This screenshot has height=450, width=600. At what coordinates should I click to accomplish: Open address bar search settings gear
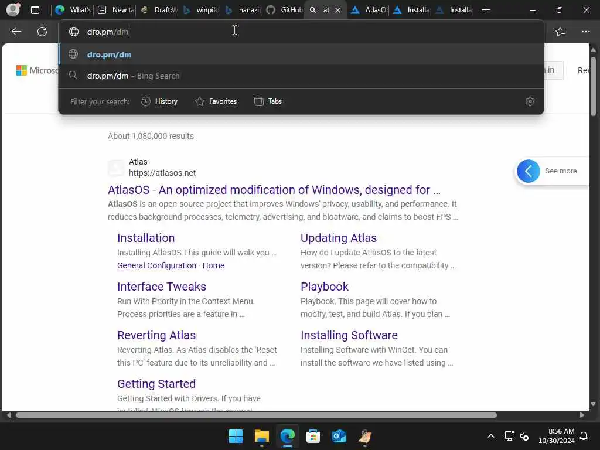[530, 101]
